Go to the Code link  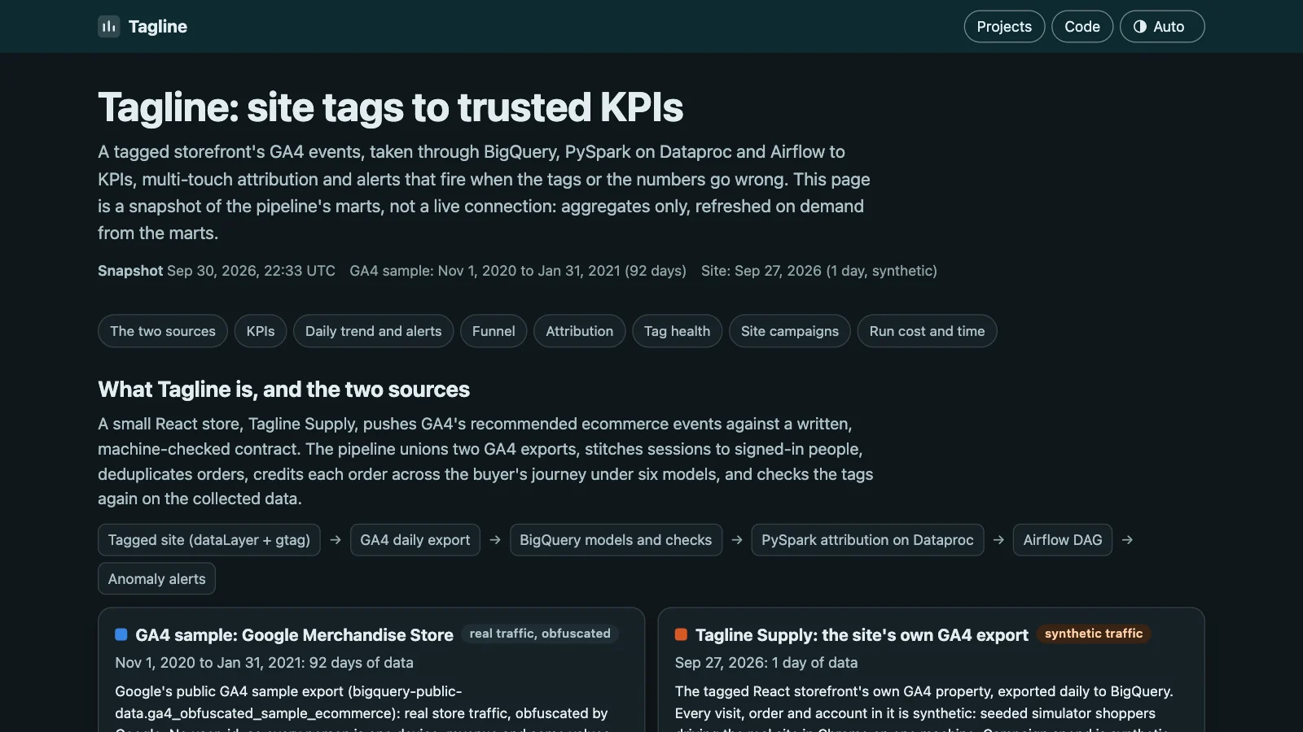[x=1082, y=27]
